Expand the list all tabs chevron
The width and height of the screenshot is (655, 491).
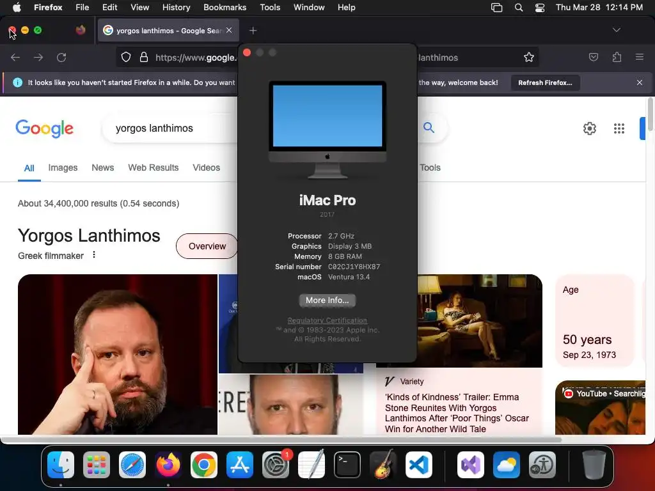(616, 30)
